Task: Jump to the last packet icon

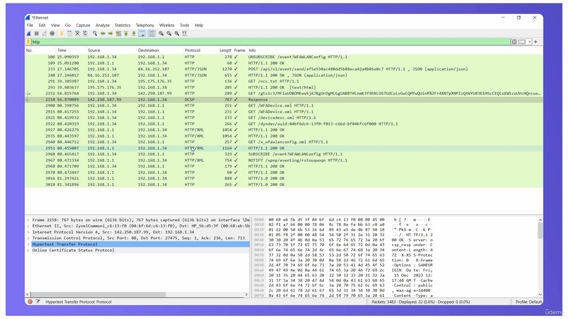Action: 134,33
